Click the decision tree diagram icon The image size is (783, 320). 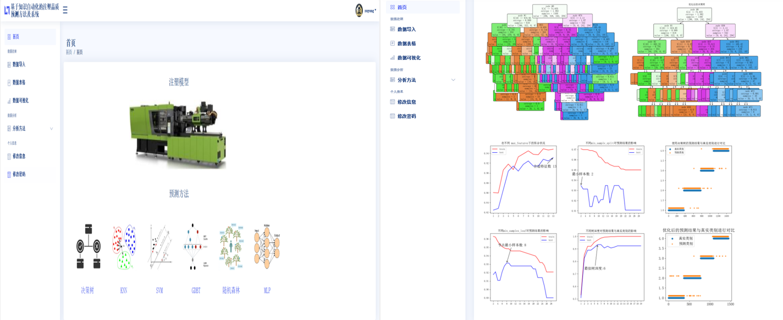pyautogui.click(x=89, y=246)
